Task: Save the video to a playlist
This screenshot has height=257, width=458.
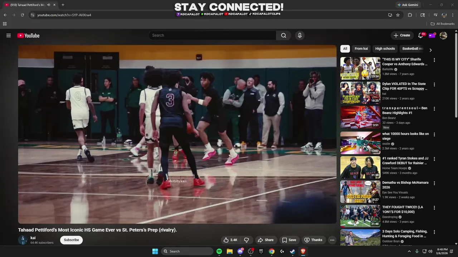Action: coord(289,240)
